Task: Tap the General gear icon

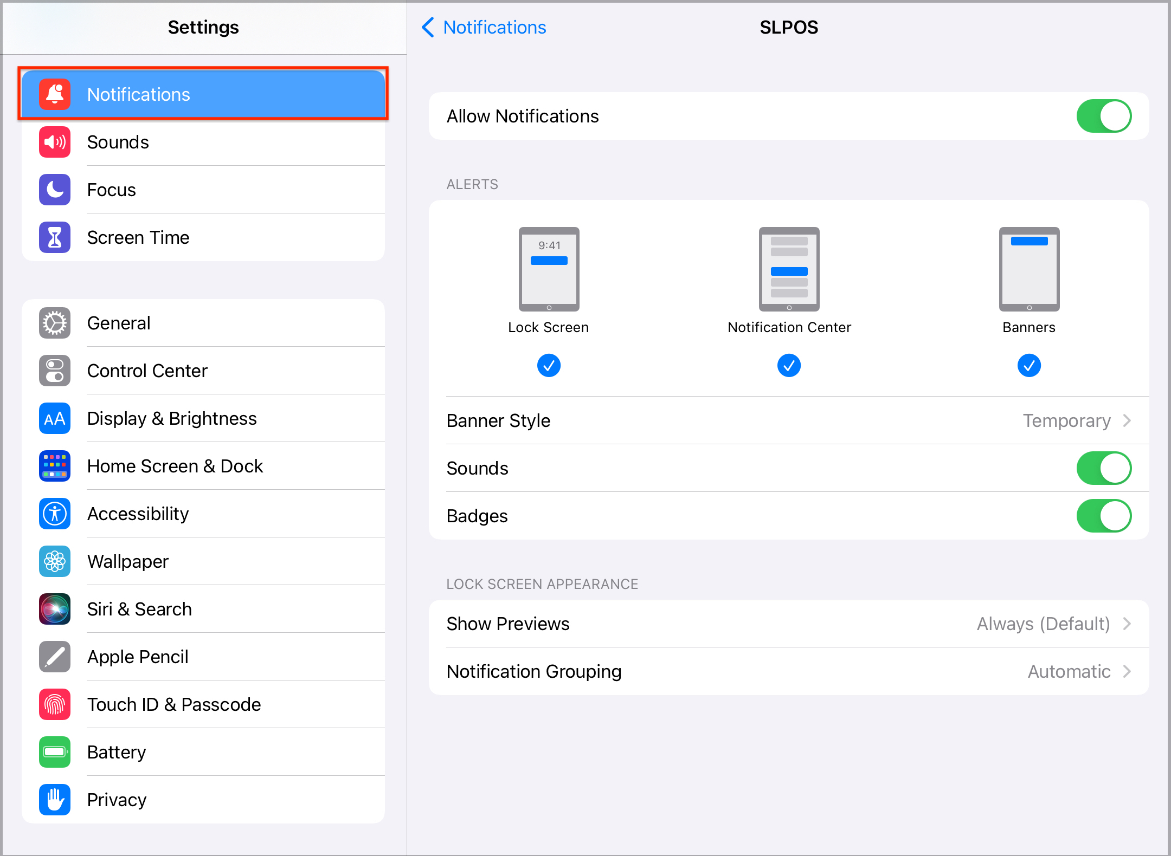Action: pyautogui.click(x=55, y=323)
